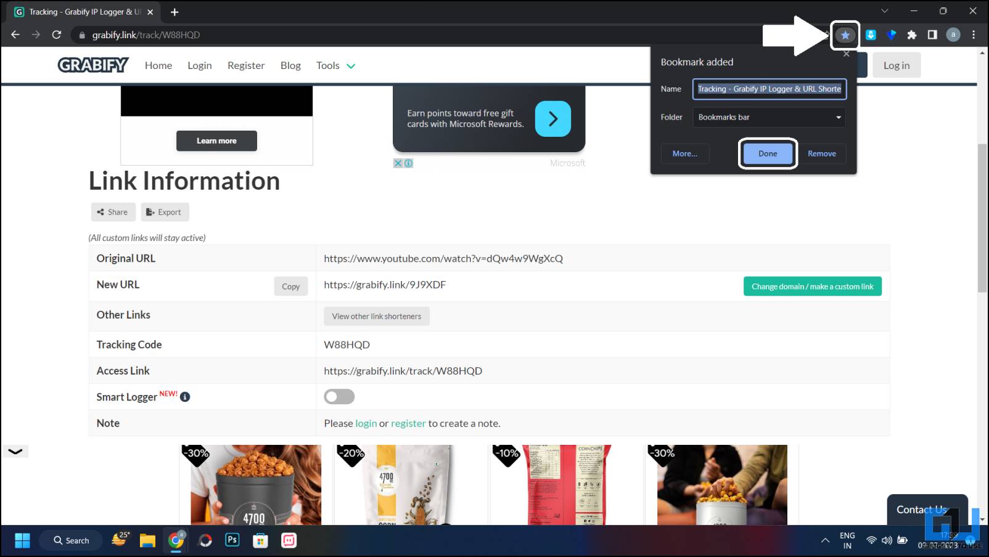This screenshot has width=989, height=557.
Task: Close the Bookmark added popup
Action: 847,54
